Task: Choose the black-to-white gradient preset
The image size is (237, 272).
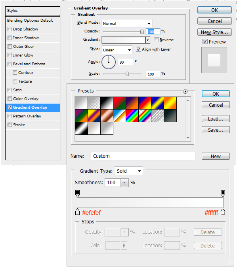Action: 107,103
